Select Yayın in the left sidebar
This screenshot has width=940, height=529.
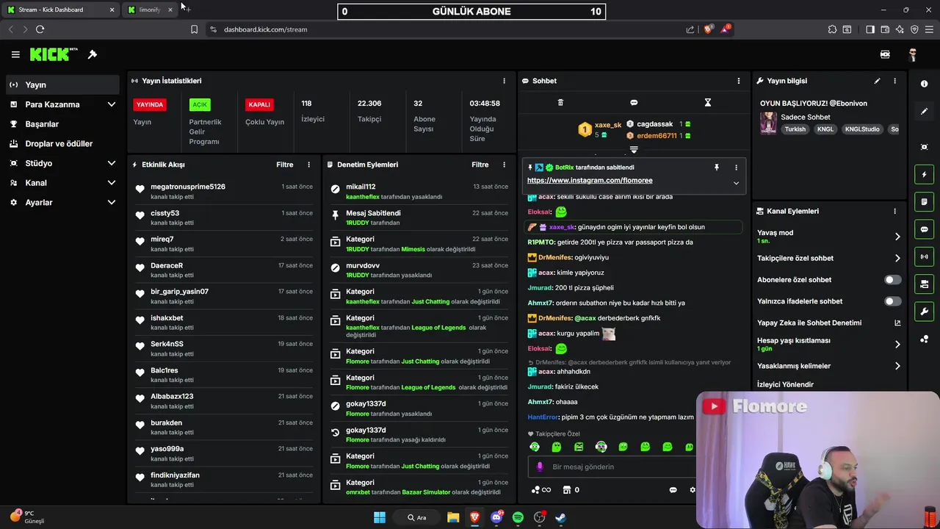pyautogui.click(x=62, y=84)
